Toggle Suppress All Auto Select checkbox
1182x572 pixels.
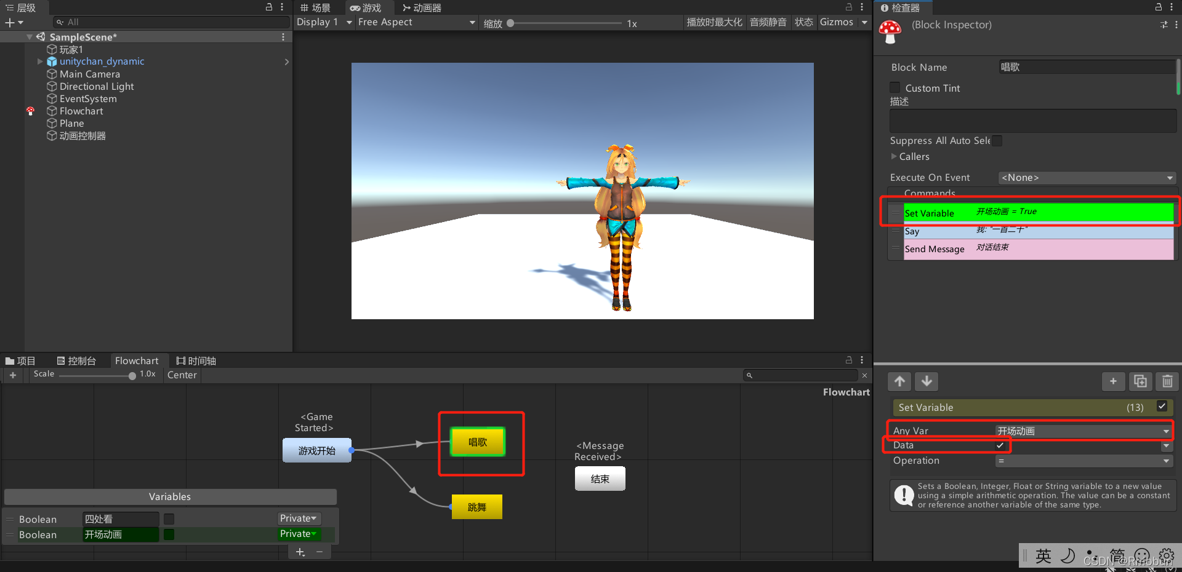(x=997, y=141)
